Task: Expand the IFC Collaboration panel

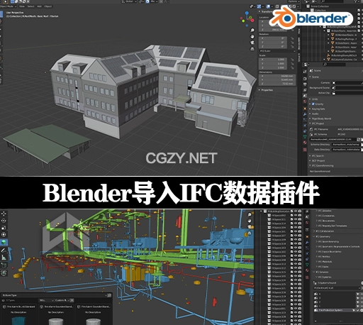Action: tap(323, 231)
